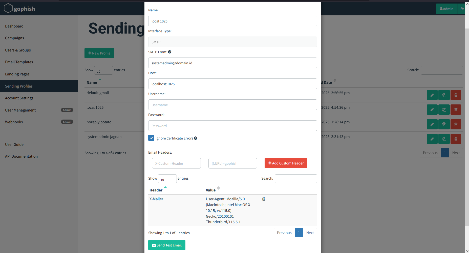Copy the local 1025 profile
This screenshot has width=469, height=253.
pyautogui.click(x=444, y=110)
